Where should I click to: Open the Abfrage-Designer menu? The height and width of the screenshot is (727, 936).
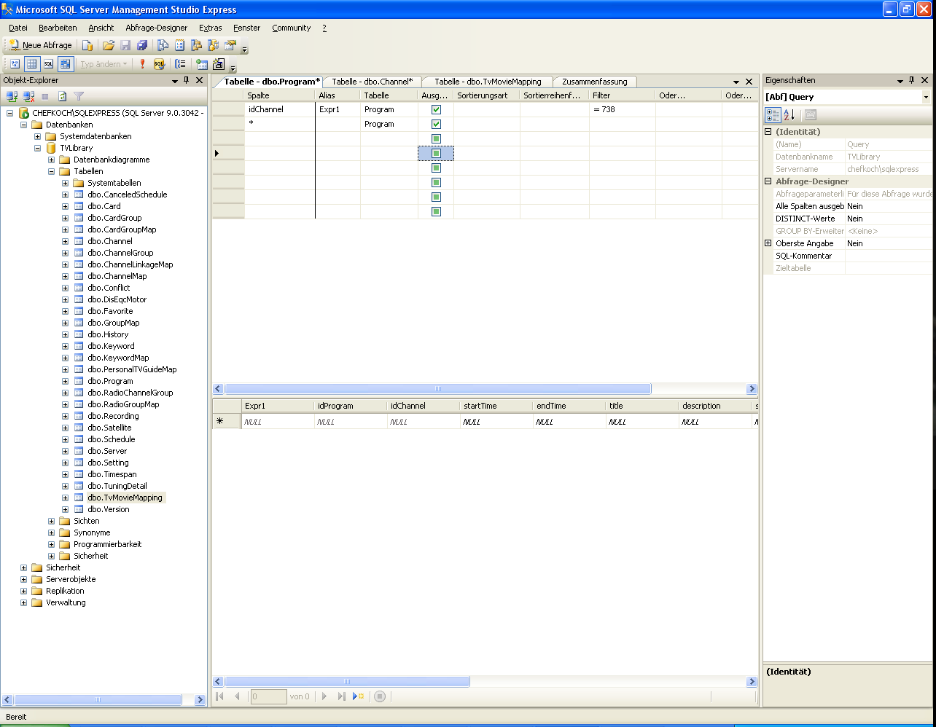click(156, 28)
